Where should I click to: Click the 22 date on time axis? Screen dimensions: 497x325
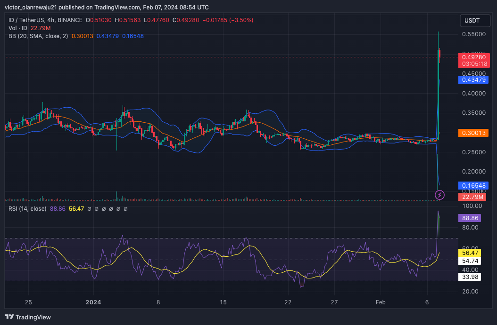(288, 302)
